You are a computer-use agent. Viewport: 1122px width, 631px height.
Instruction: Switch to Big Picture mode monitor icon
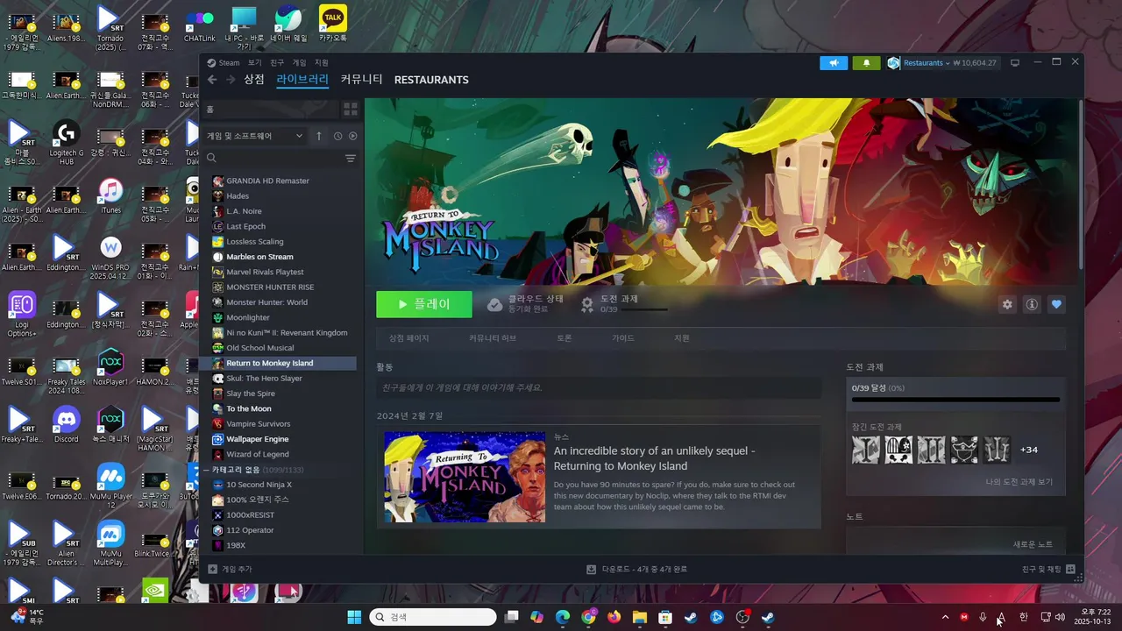click(x=1015, y=63)
